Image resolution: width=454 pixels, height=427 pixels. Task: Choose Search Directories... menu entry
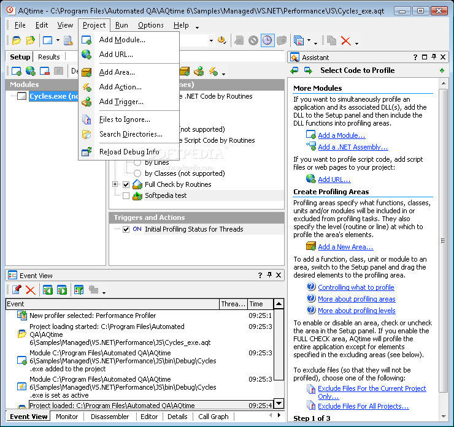point(129,134)
